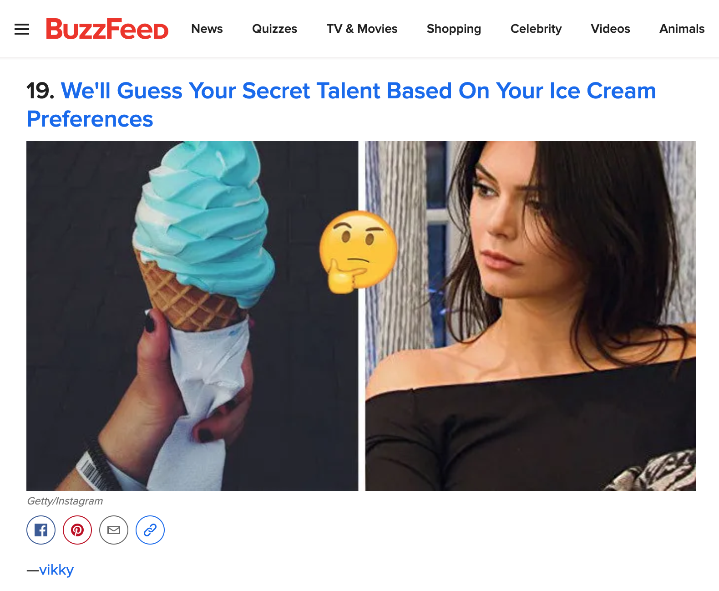Open the Quizzes section
The height and width of the screenshot is (591, 719).
274,29
